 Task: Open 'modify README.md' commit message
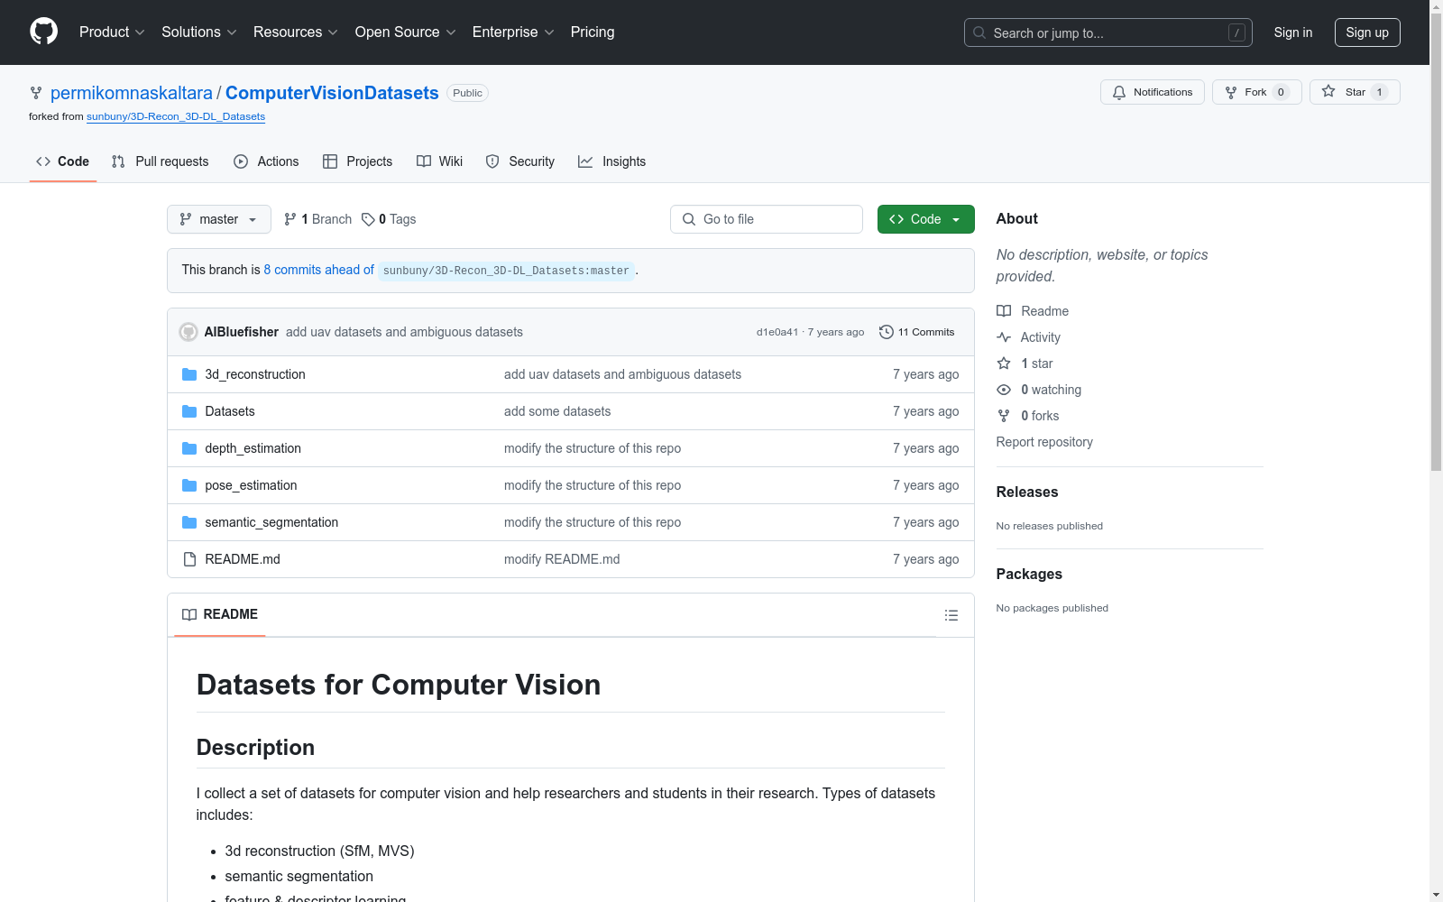pos(562,559)
